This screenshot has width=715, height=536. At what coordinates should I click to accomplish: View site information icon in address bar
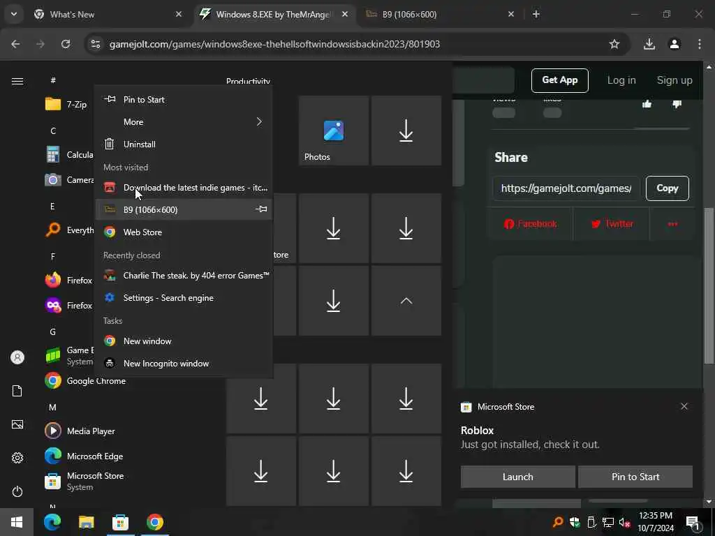point(95,44)
